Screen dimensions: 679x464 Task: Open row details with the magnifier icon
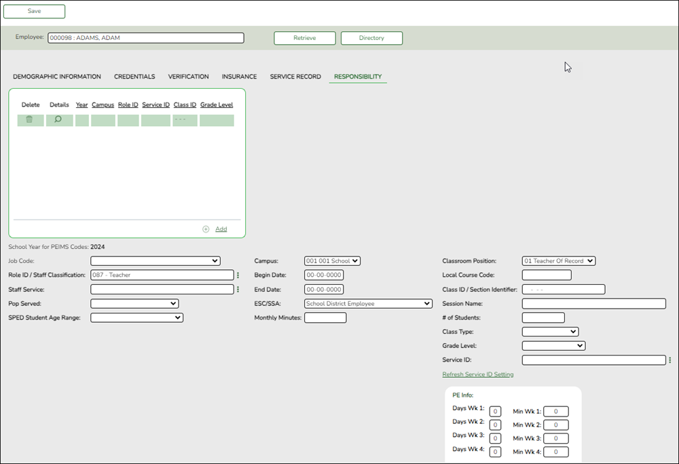tap(58, 119)
